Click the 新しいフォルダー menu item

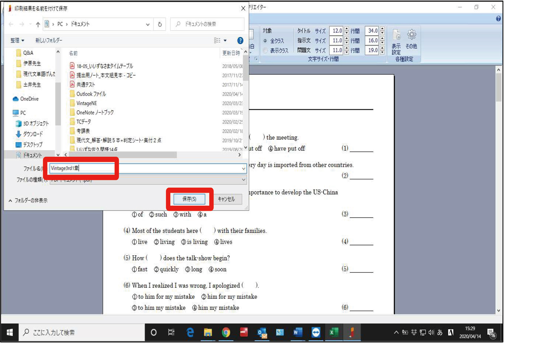49,40
